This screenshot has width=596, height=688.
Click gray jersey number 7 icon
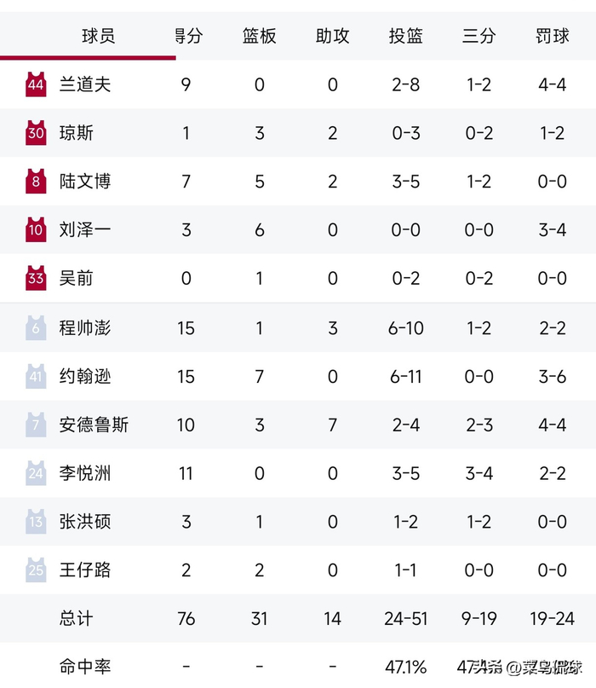(x=36, y=425)
